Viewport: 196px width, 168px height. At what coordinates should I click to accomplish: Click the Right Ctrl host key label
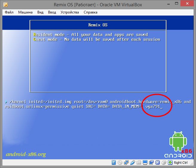point(181,163)
